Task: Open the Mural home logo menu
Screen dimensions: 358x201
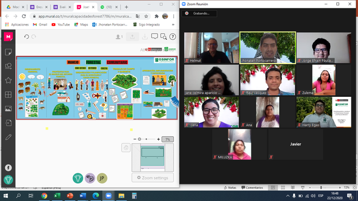Action: coord(8,37)
